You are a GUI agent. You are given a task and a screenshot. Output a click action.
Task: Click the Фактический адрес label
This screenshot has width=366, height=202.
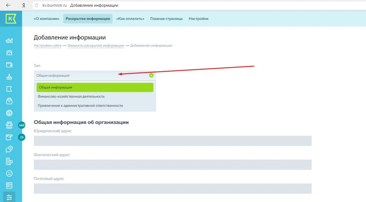click(52, 155)
